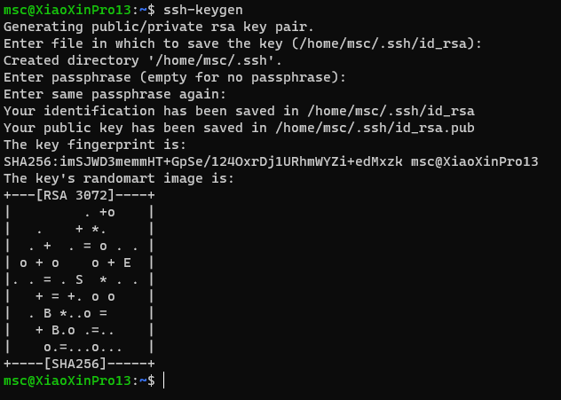Click 'The key's randomart image is' line
Screen dimensions: 561x400
[x=119, y=178]
